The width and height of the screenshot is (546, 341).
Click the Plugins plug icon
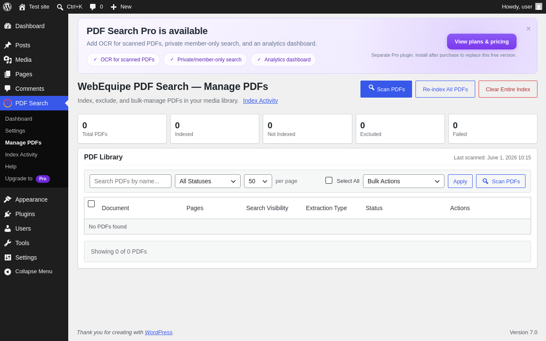(x=8, y=214)
